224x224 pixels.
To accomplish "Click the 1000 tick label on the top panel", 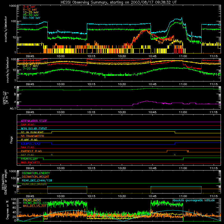I will tap(13, 6).
